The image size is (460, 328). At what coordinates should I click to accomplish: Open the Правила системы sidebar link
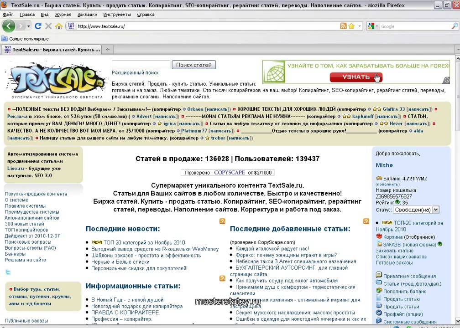click(25, 206)
